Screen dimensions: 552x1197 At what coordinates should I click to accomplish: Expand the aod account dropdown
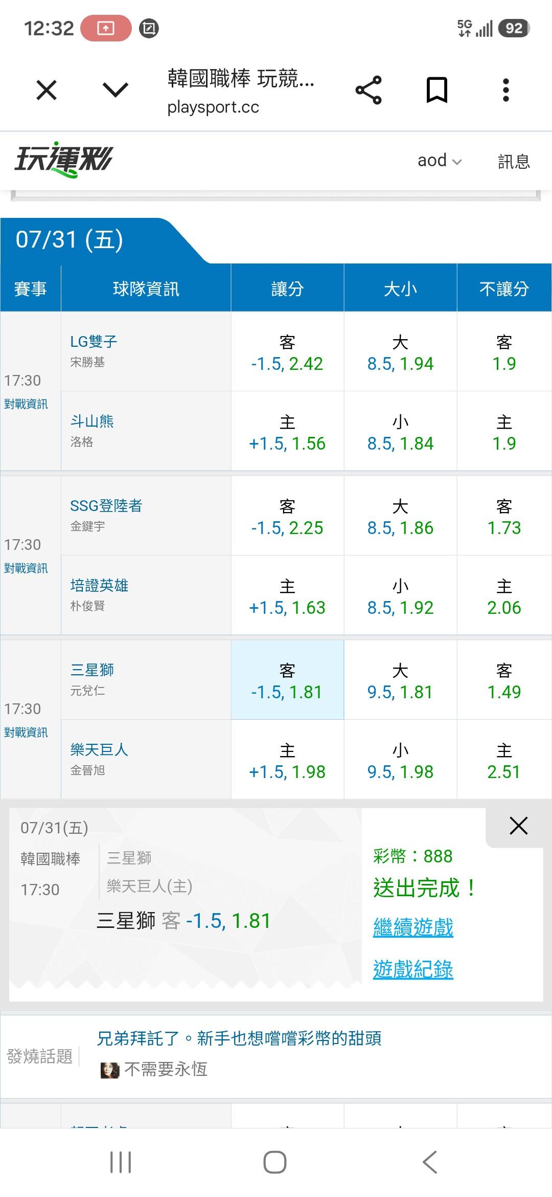[440, 161]
